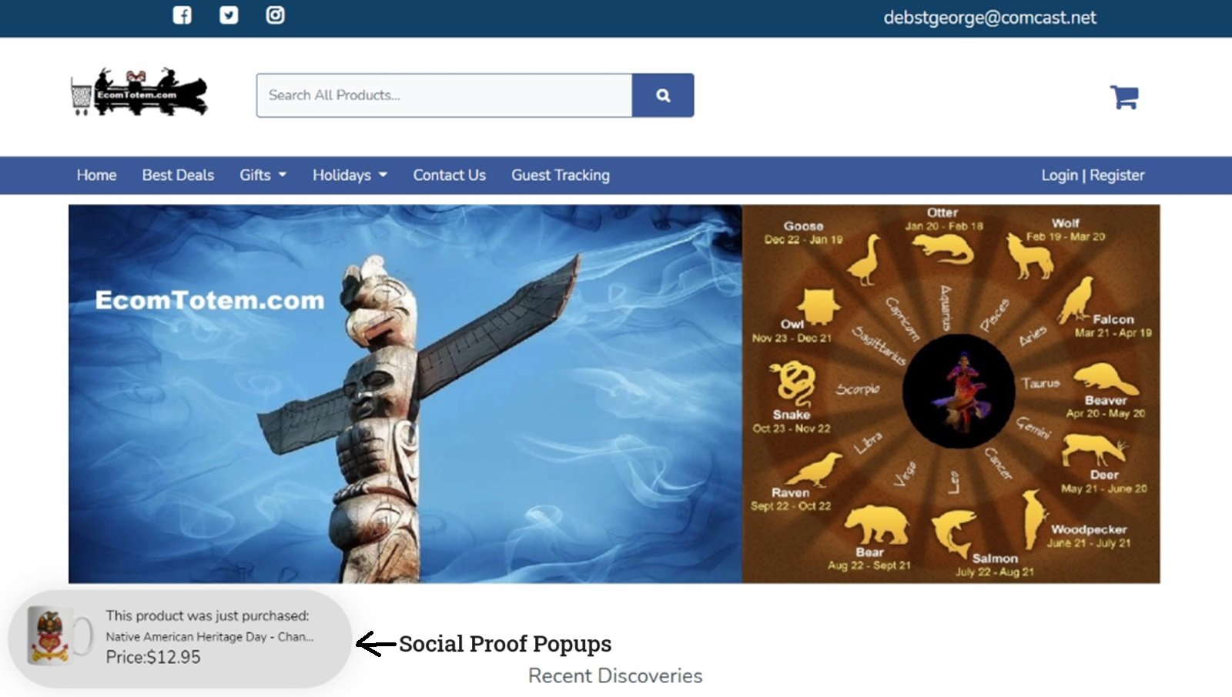This screenshot has height=697, width=1232.
Task: Open the Instagram social icon
Action: tap(275, 15)
